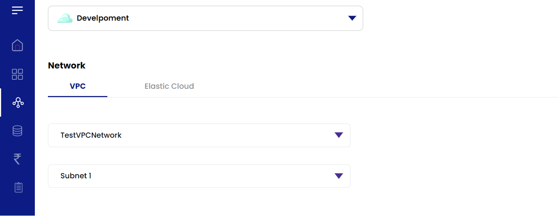Expand the Develpoment dropdown arrow
558x216 pixels.
click(352, 18)
